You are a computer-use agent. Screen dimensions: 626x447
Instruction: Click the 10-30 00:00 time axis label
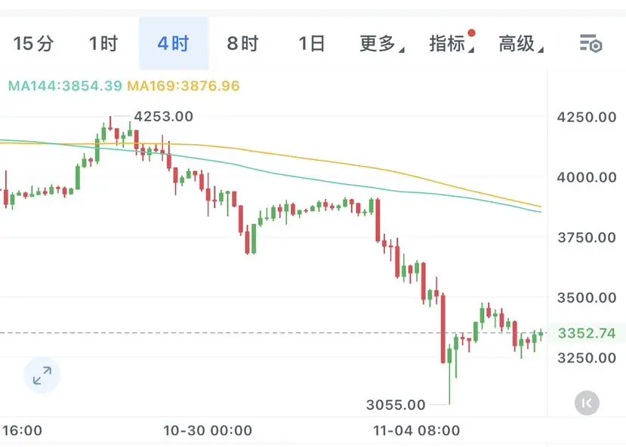point(208,430)
